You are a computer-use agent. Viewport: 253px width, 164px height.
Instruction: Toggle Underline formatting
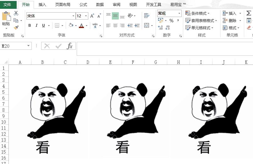coord(43,25)
